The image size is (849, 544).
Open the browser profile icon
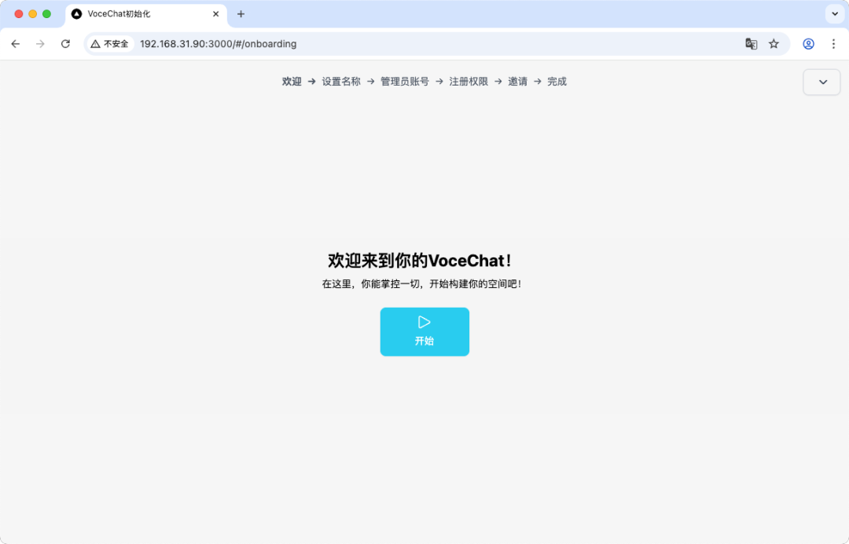(808, 44)
